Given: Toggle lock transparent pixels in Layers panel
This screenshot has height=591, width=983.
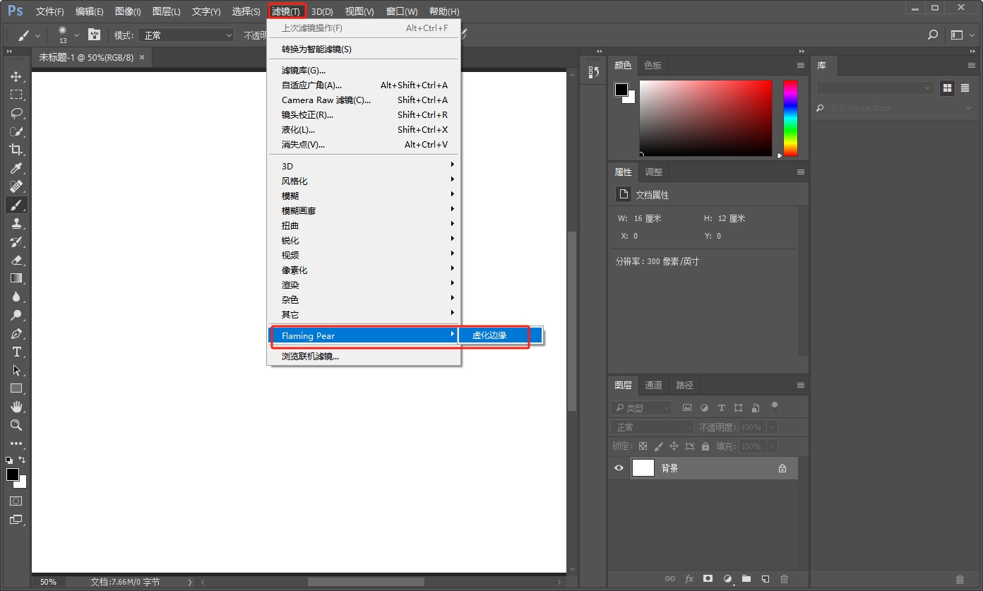Looking at the screenshot, I should (642, 446).
